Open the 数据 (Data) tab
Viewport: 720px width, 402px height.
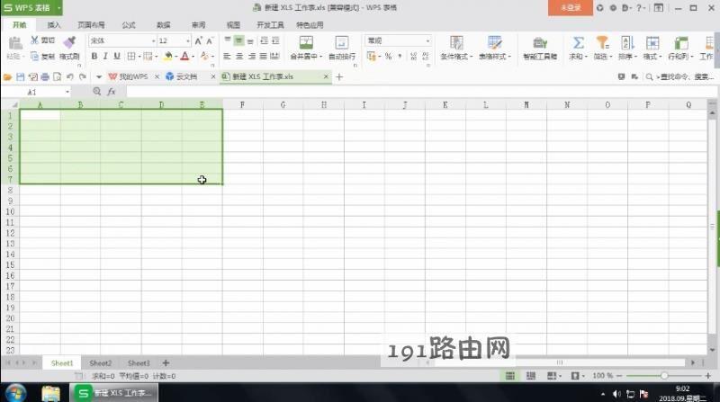point(164,25)
